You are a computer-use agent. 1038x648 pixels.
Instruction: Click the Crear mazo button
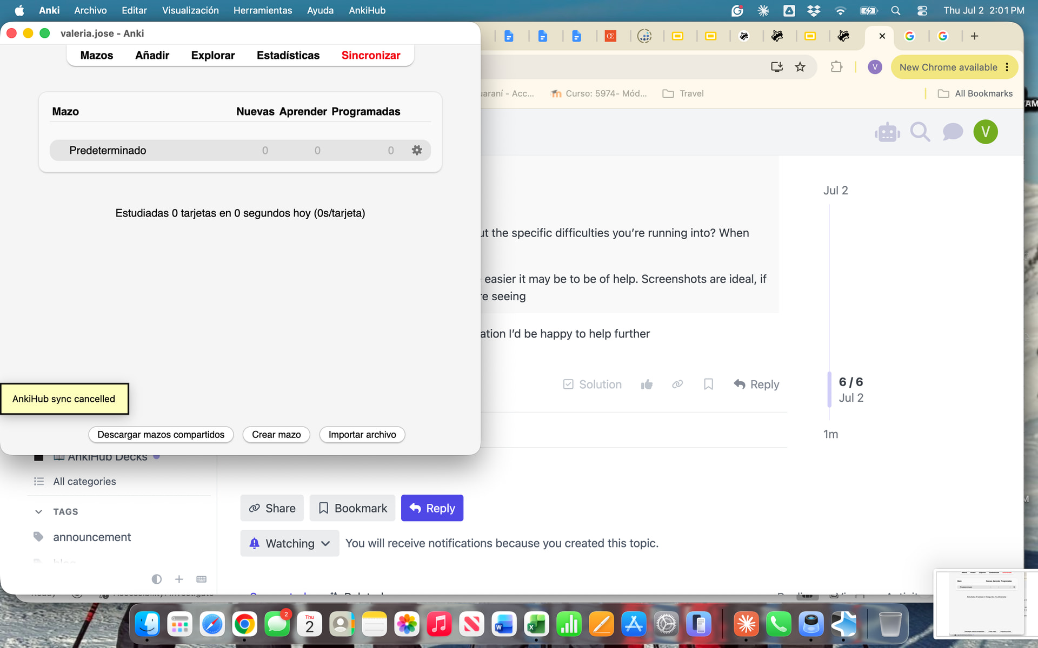[276, 435]
